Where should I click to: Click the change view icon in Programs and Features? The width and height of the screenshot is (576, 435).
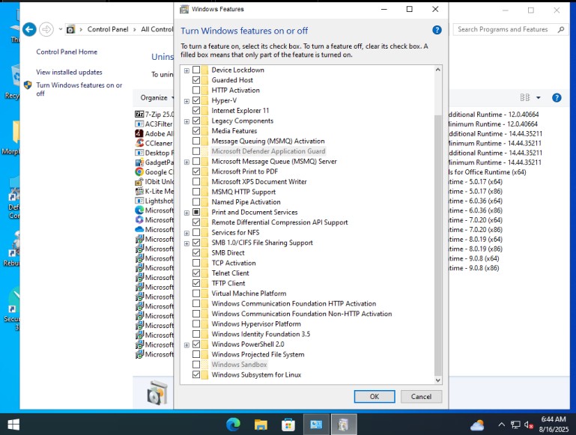(x=525, y=97)
